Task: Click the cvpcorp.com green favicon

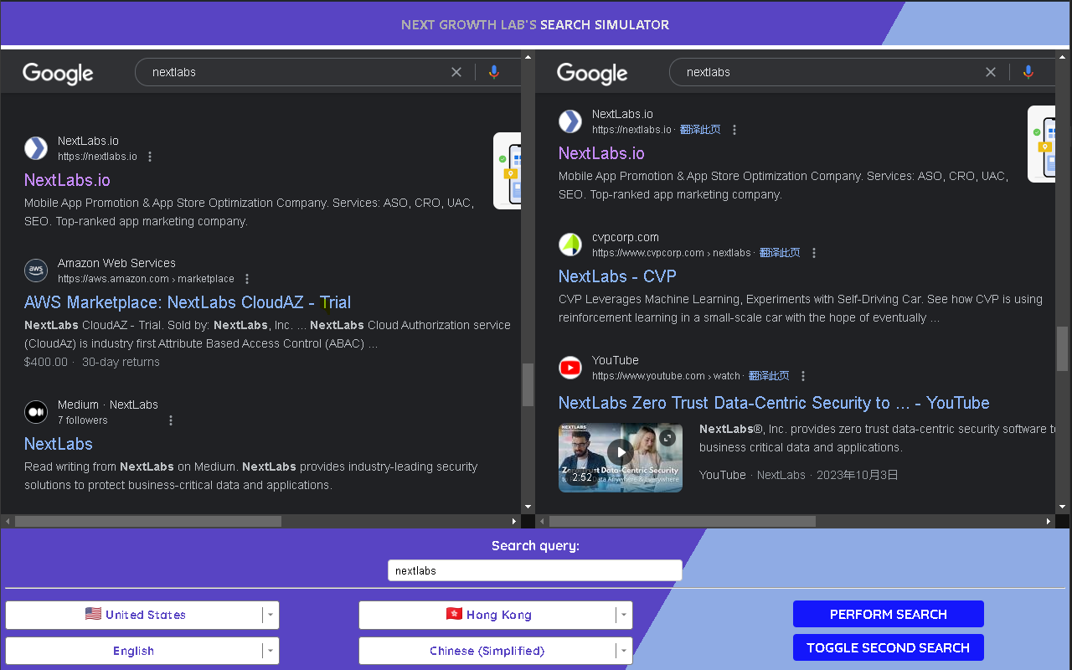Action: pyautogui.click(x=570, y=244)
